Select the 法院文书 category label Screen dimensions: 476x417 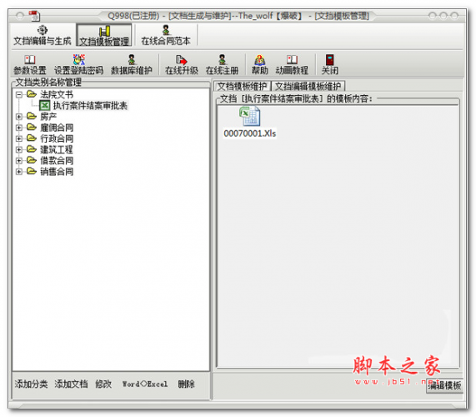(x=57, y=95)
